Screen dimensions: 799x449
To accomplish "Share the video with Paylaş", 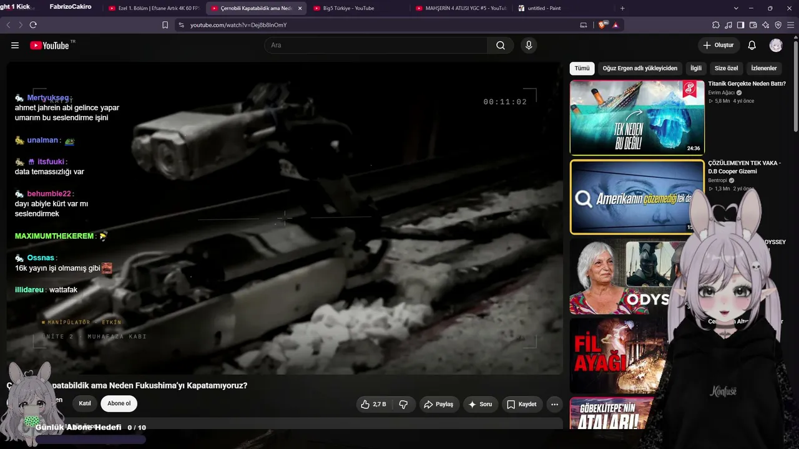I will (439, 404).
